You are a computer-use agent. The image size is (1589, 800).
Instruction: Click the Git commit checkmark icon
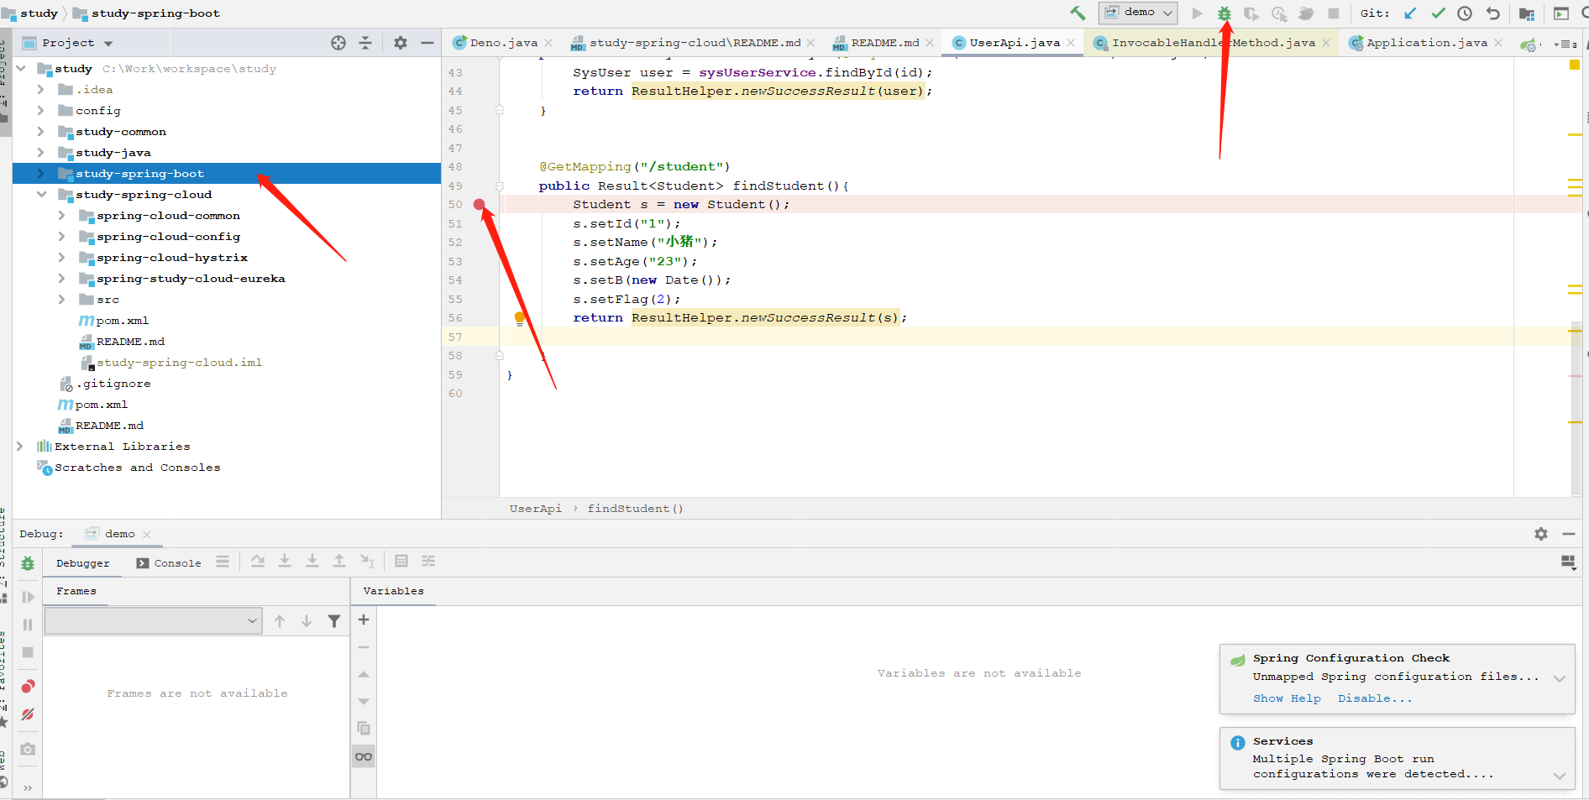click(1438, 13)
